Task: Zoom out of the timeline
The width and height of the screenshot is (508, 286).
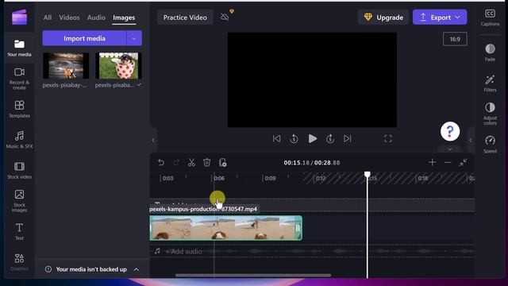Action: (x=448, y=162)
